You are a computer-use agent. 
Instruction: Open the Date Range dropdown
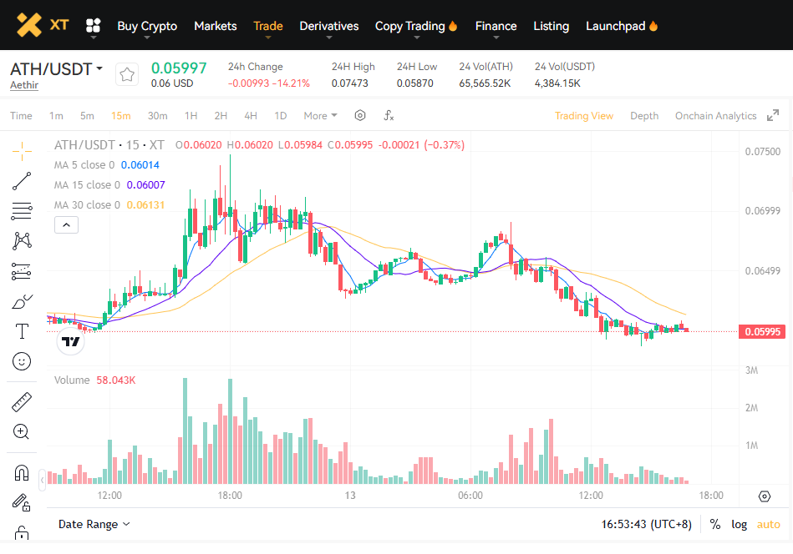click(94, 524)
